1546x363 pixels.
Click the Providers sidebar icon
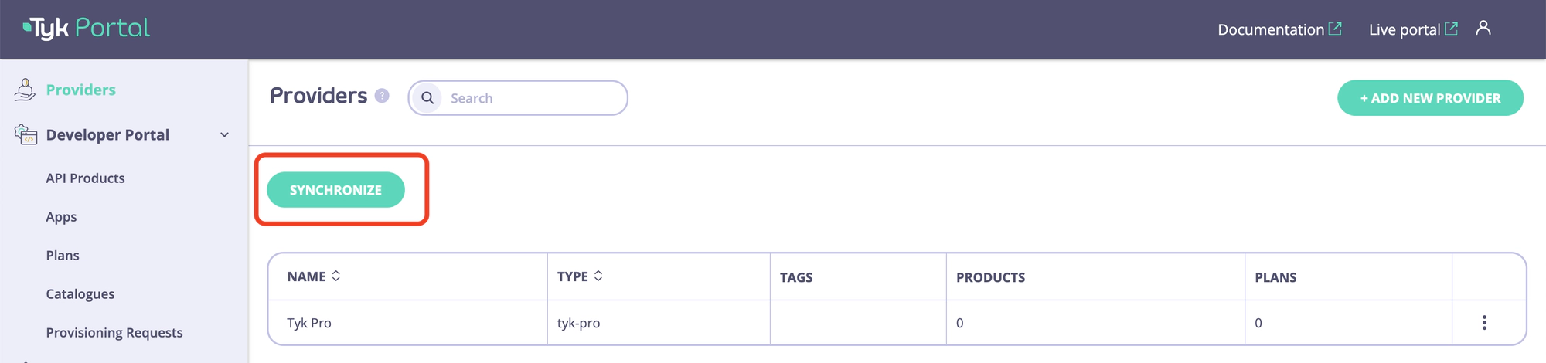[x=25, y=90]
